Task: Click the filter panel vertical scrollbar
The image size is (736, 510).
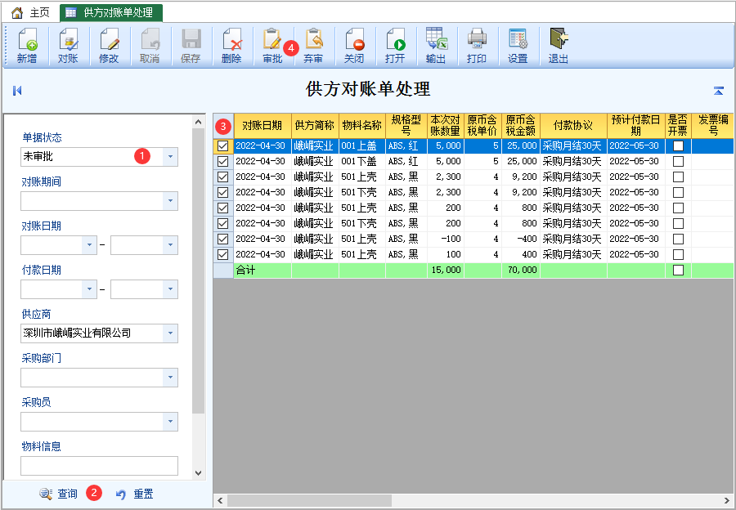Action: pyautogui.click(x=198, y=271)
